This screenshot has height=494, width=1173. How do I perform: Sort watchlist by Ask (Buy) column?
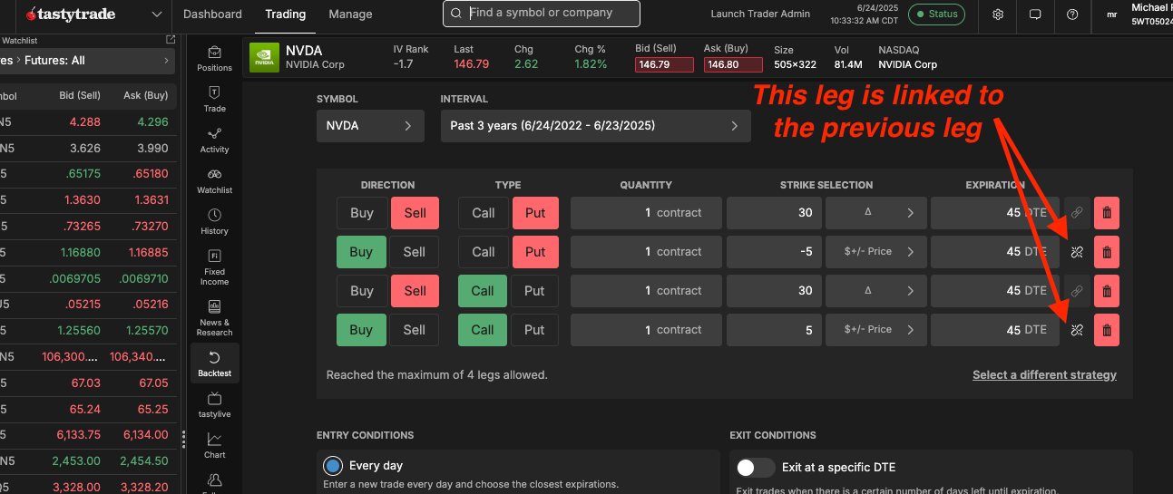pyautogui.click(x=146, y=95)
